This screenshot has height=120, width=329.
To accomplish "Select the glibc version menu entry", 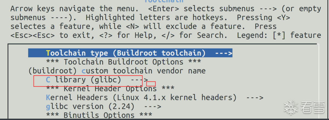I will pyautogui.click(x=104, y=106).
